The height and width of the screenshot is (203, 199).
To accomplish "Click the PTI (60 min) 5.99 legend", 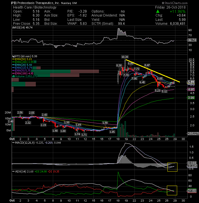I will click(x=24, y=56).
